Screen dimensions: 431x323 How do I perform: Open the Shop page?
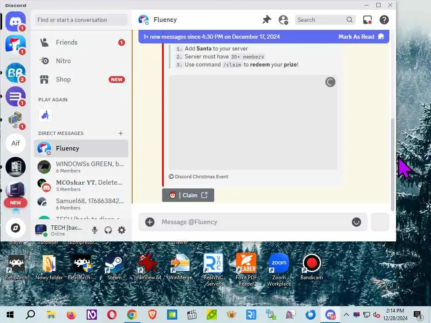click(x=81, y=79)
